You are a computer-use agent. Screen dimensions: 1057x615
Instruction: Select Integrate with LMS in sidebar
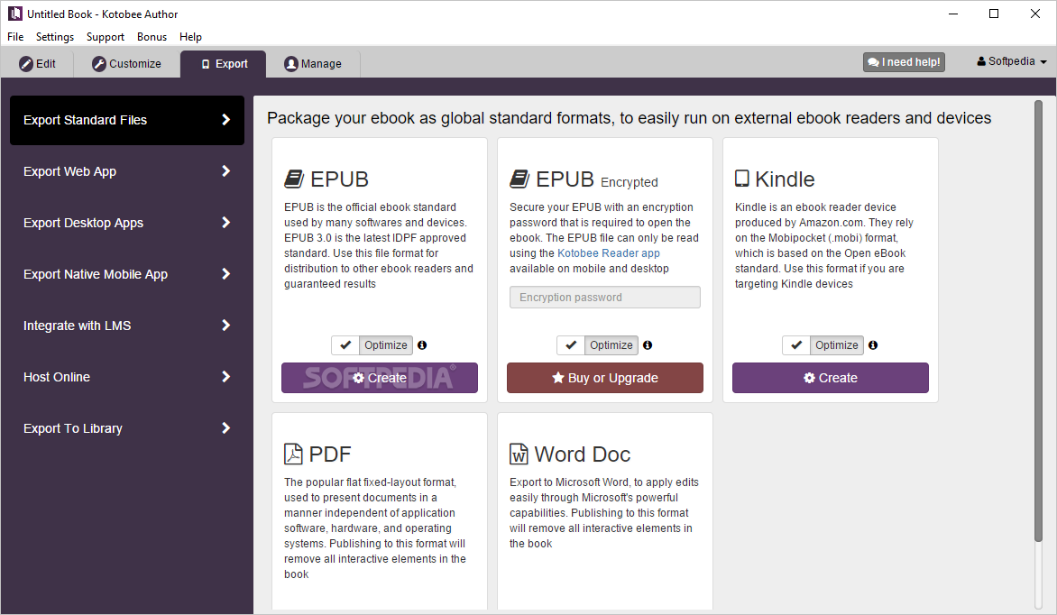click(127, 325)
